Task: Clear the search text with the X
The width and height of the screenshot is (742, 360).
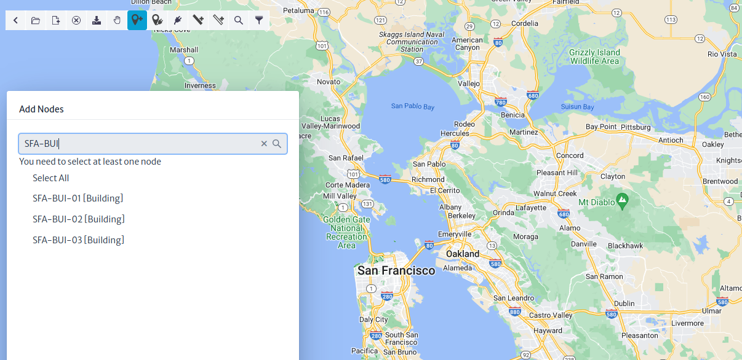Action: [x=264, y=143]
